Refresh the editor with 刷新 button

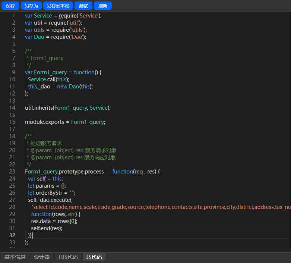(102, 6)
